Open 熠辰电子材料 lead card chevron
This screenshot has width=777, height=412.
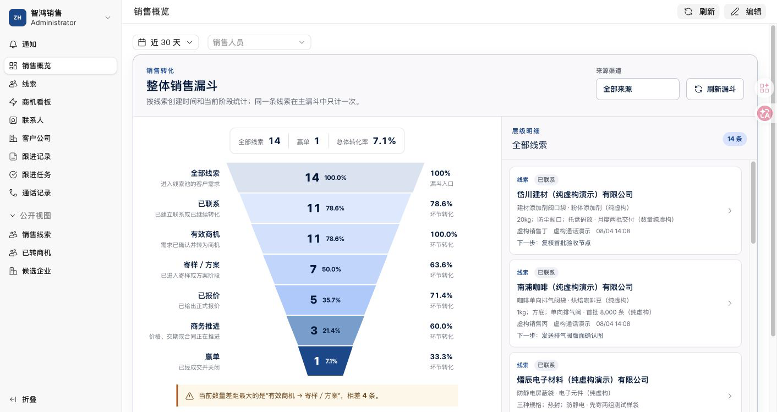tap(730, 396)
